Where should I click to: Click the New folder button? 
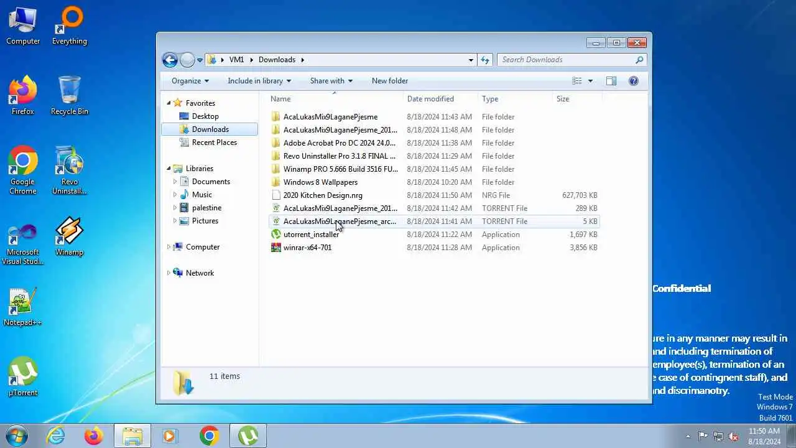(390, 81)
